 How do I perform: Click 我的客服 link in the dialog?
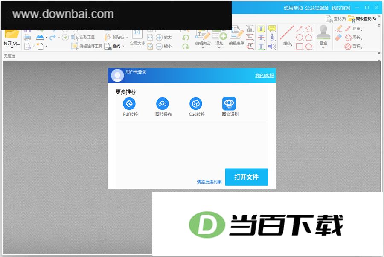(x=265, y=76)
